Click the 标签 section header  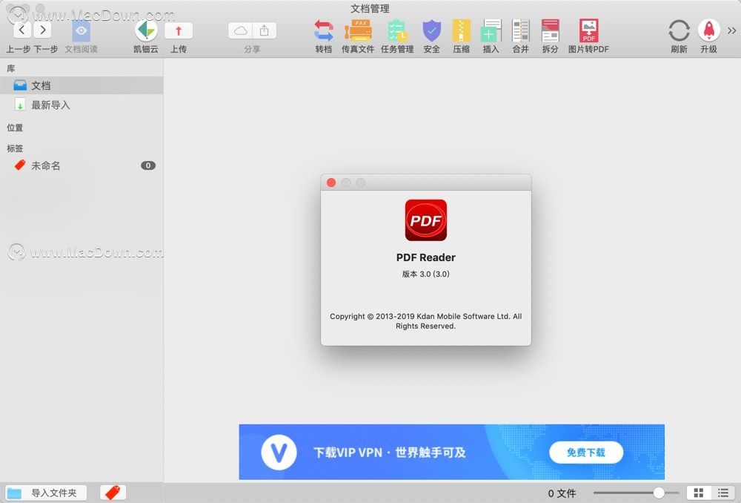click(15, 148)
